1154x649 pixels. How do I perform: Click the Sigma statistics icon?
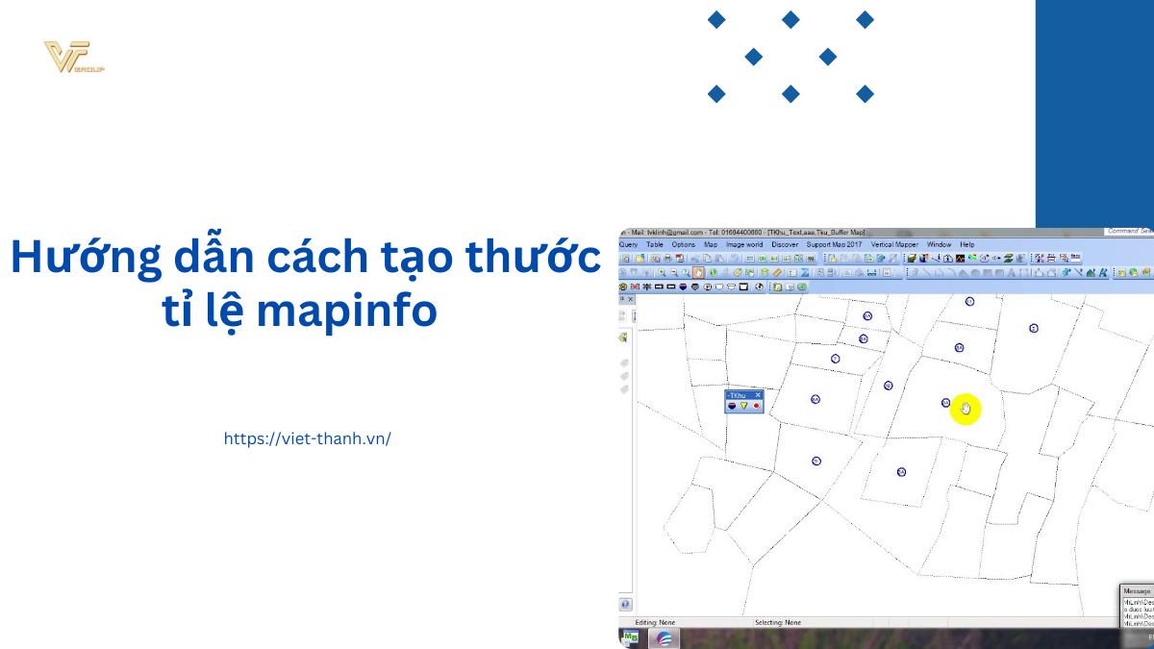tap(805, 273)
